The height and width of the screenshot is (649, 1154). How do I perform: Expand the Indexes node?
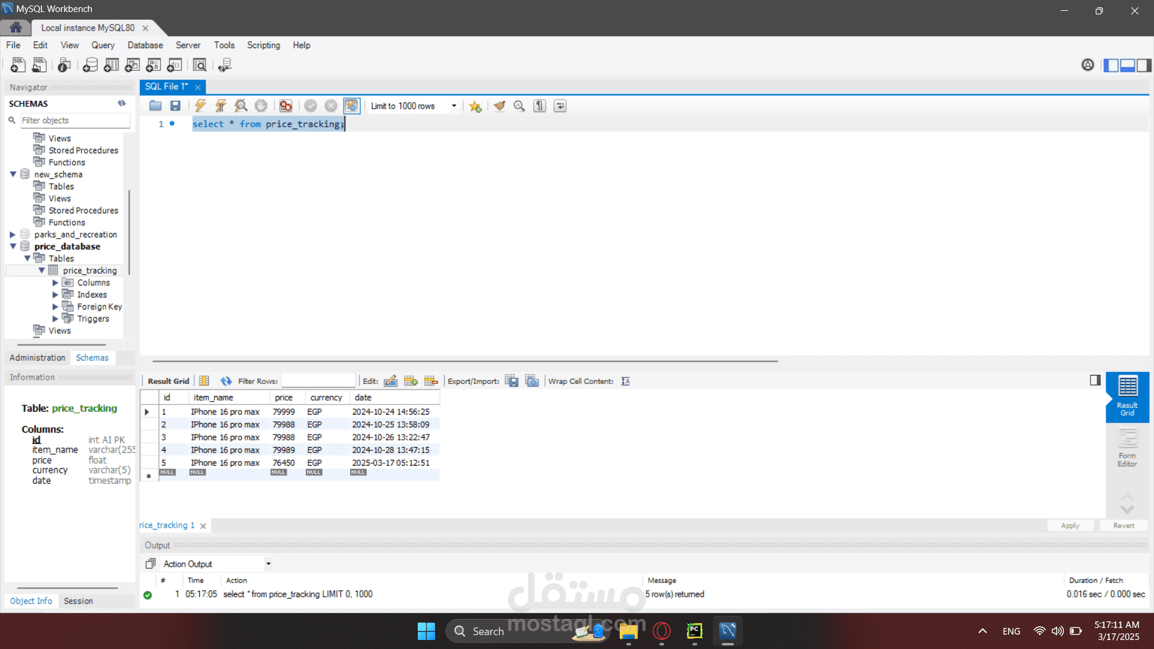pyautogui.click(x=55, y=294)
